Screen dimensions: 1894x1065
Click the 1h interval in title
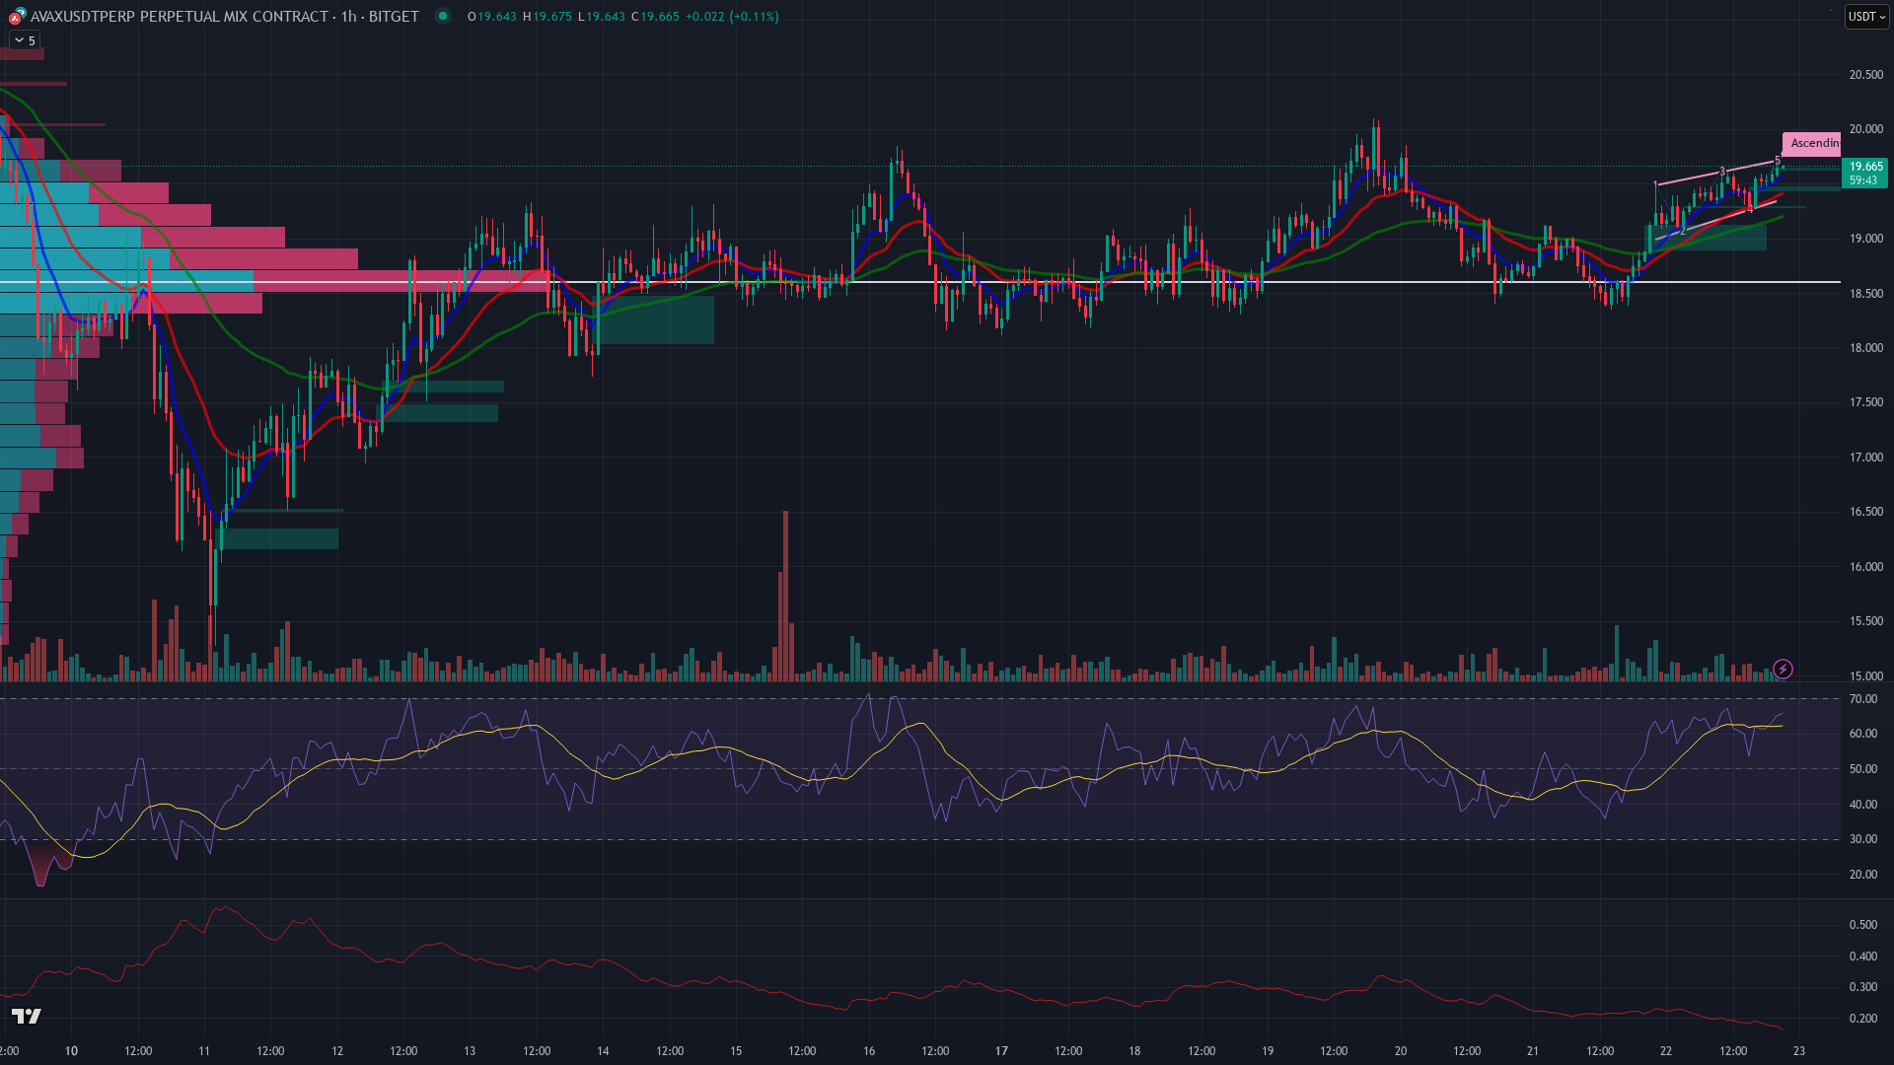click(x=348, y=16)
